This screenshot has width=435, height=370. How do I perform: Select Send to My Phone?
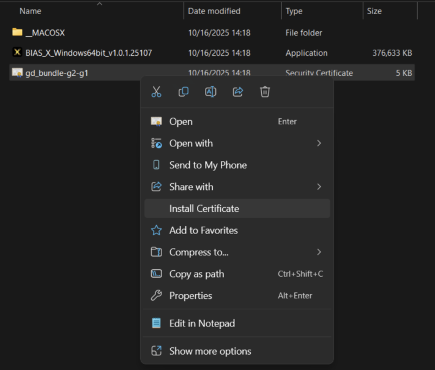(x=208, y=165)
